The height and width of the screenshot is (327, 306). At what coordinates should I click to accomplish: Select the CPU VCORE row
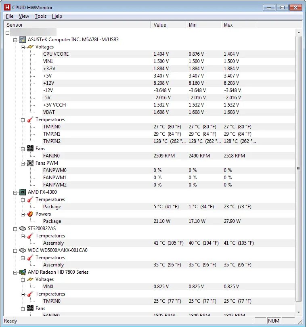(168, 54)
